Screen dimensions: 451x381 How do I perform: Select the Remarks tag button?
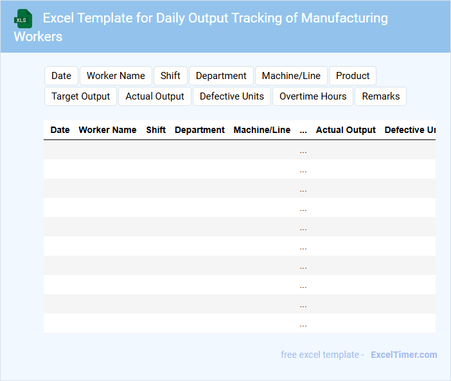click(x=380, y=96)
